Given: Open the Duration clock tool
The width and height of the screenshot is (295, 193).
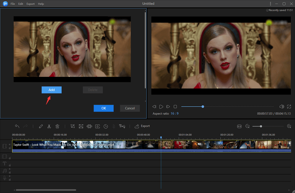Looking at the screenshot, I should point(106,126).
